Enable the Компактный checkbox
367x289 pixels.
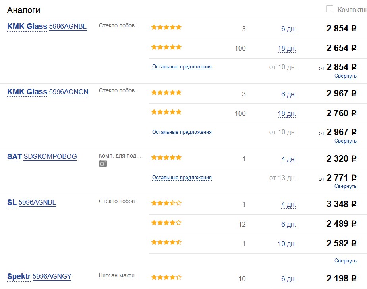coord(330,9)
